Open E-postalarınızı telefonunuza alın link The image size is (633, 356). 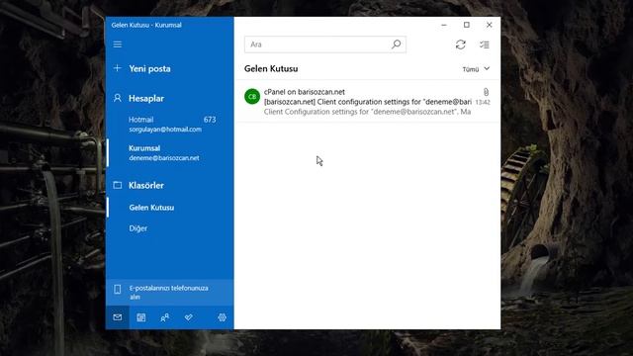[x=169, y=293]
